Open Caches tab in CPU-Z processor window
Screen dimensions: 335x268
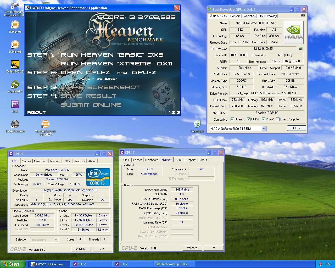click(26, 161)
